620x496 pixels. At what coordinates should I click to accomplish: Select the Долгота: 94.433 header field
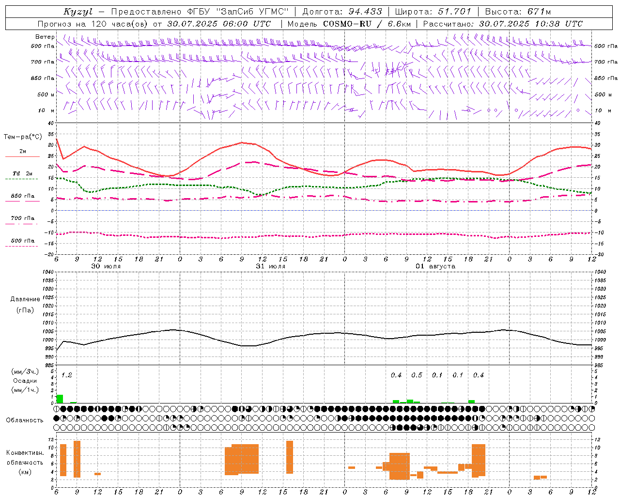pos(342,12)
